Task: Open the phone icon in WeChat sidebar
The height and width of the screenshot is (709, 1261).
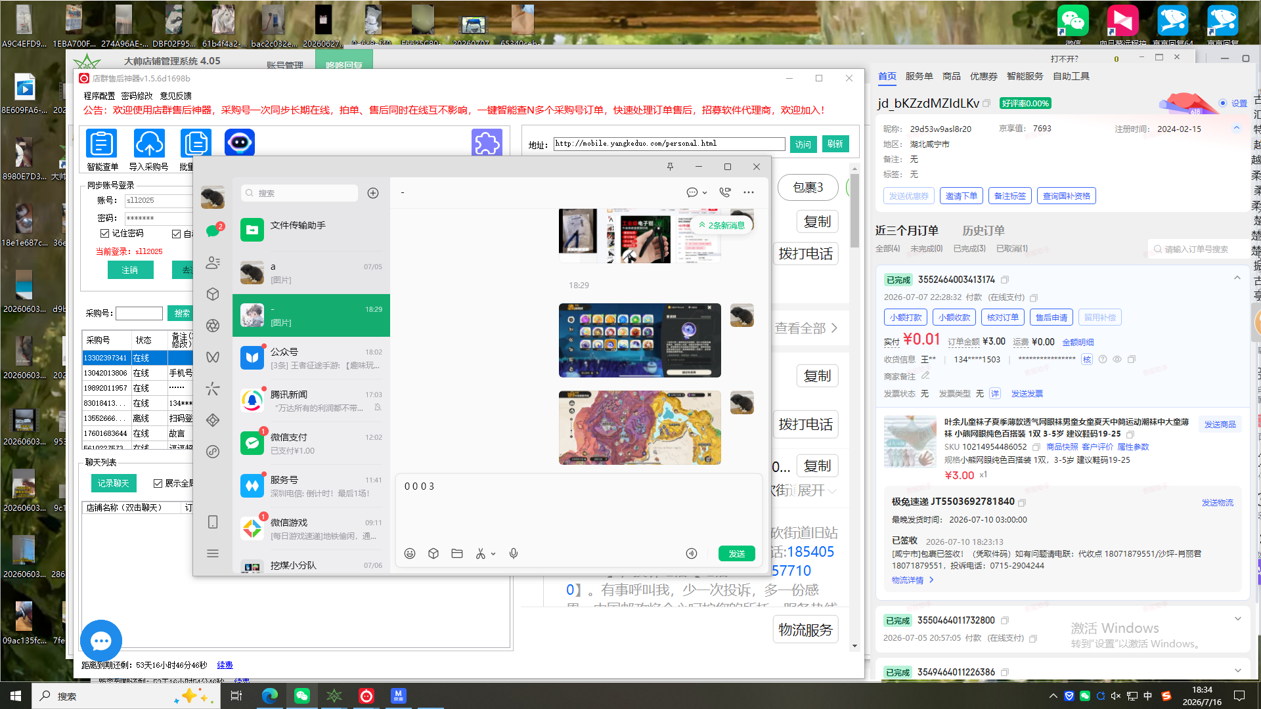Action: 213,522
